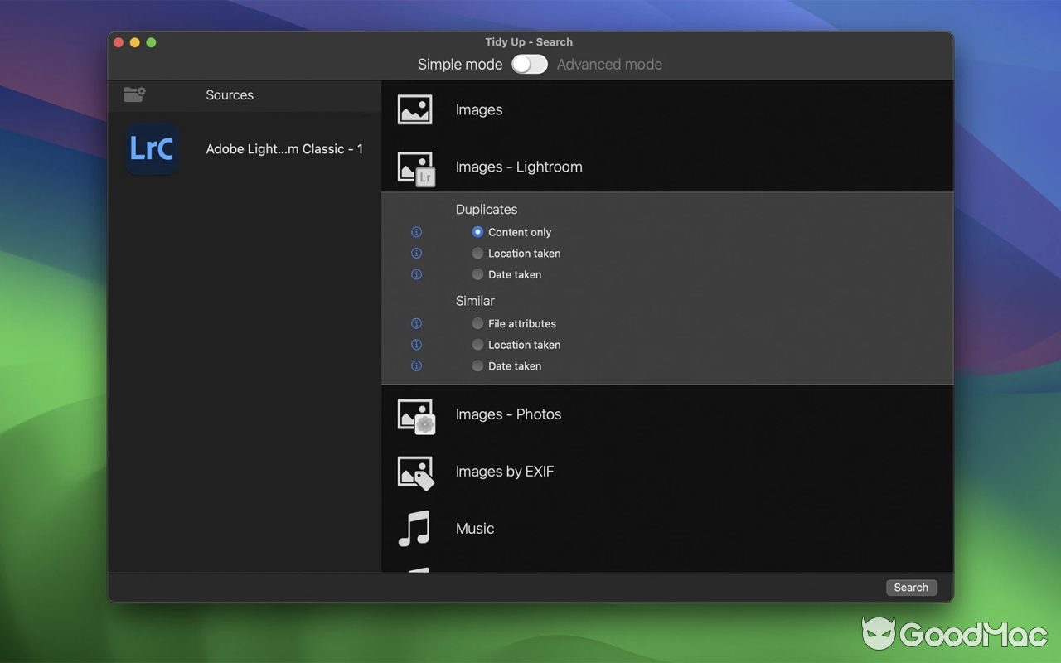Expand the Images category search options
Viewport: 1061px width, 663px height.
pyautogui.click(x=479, y=109)
